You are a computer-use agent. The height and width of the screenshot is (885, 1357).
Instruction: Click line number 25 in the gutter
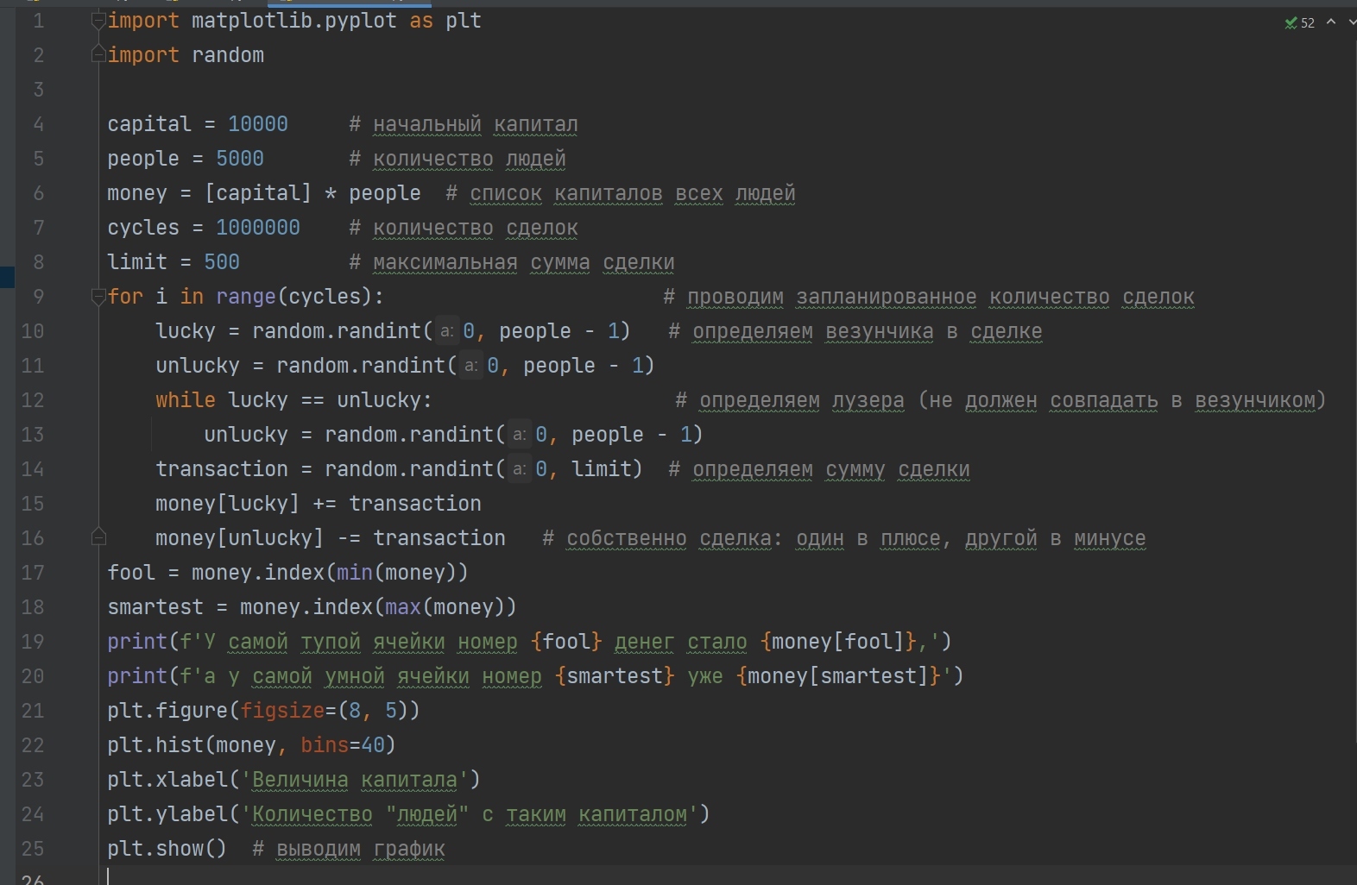[x=33, y=849]
